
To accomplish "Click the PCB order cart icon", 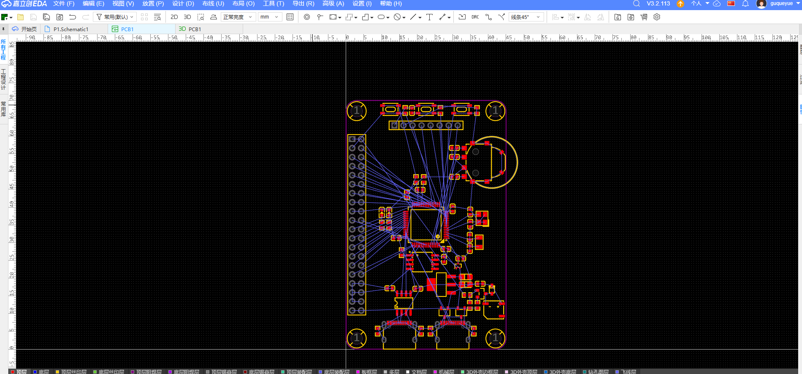I will point(644,17).
